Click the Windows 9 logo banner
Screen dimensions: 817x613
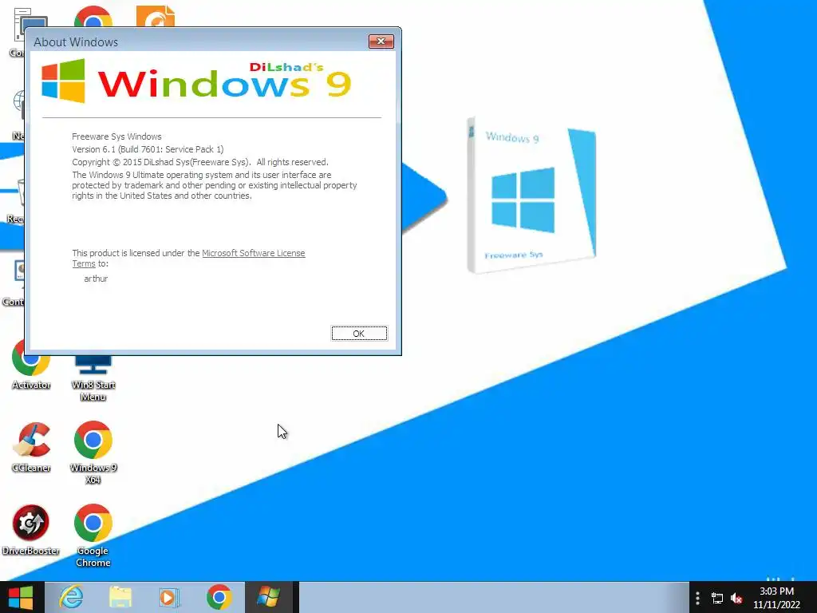(196, 81)
